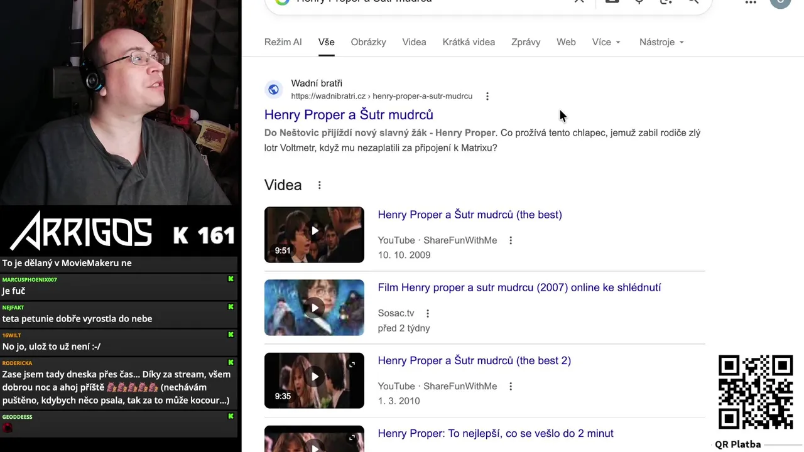
Task: Click the 'Videa' section heading
Action: click(283, 185)
